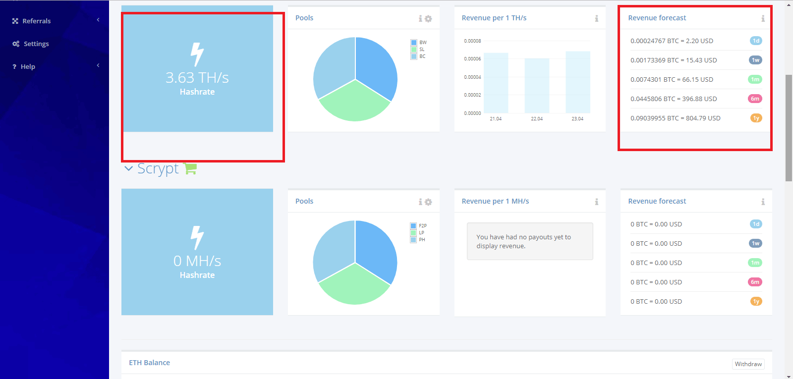Expand the Help submenu chevron
Screen dimensions: 793x379
(x=98, y=65)
